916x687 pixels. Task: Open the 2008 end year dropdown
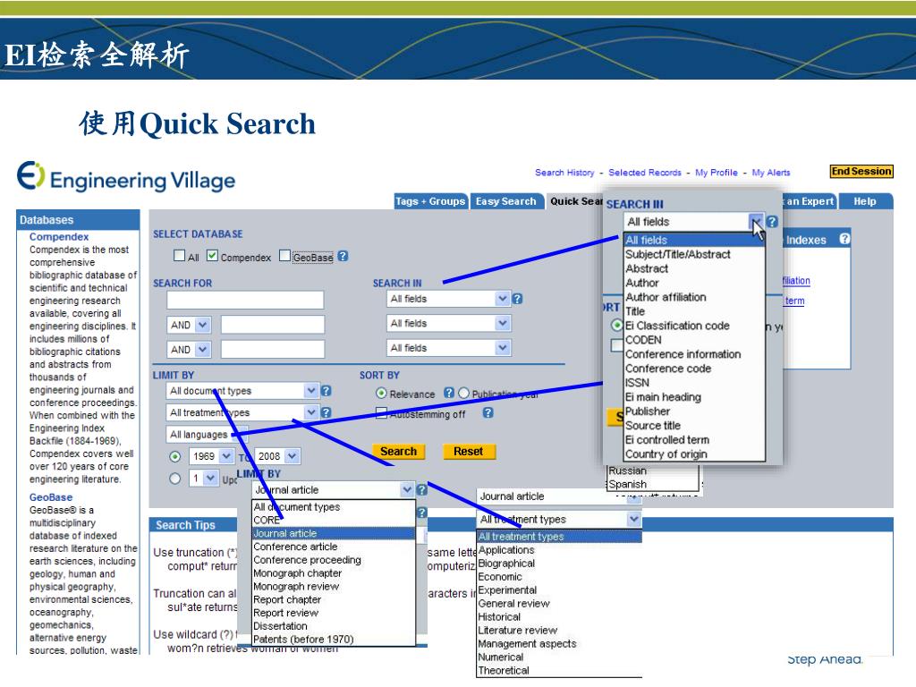pos(277,455)
